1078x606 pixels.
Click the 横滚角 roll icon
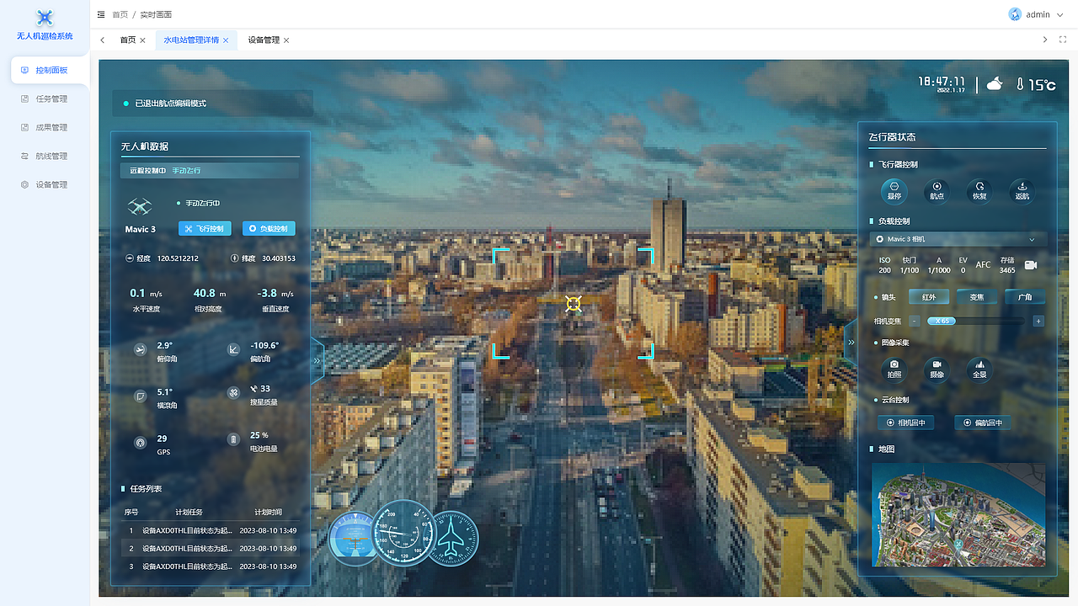[x=140, y=395]
